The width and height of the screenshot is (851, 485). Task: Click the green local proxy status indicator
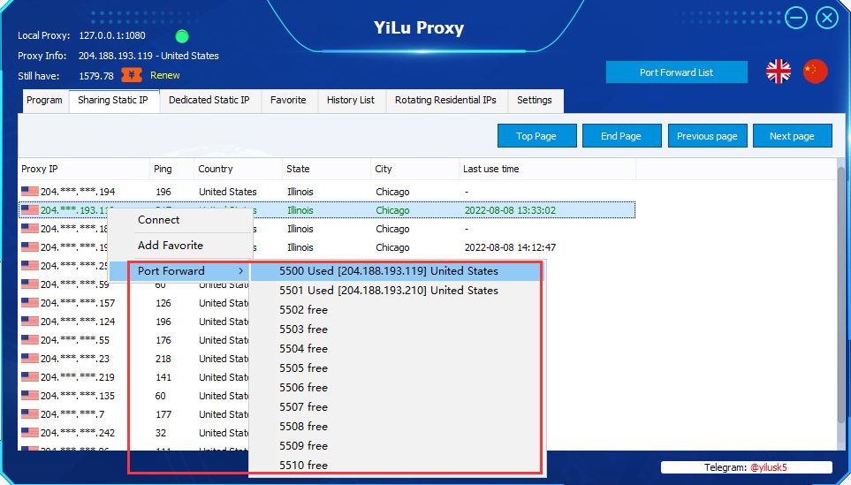(x=182, y=36)
